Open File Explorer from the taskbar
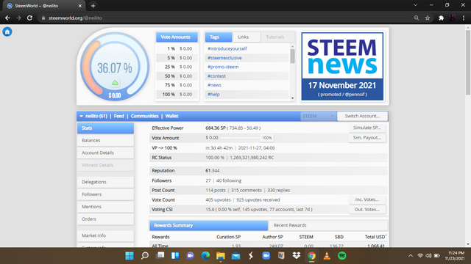 tap(221, 256)
